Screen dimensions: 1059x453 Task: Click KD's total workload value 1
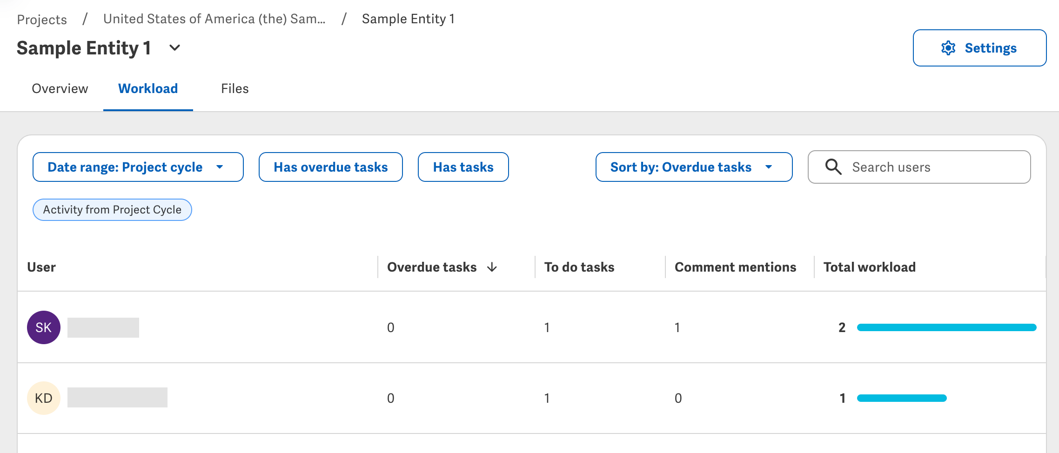pos(843,398)
